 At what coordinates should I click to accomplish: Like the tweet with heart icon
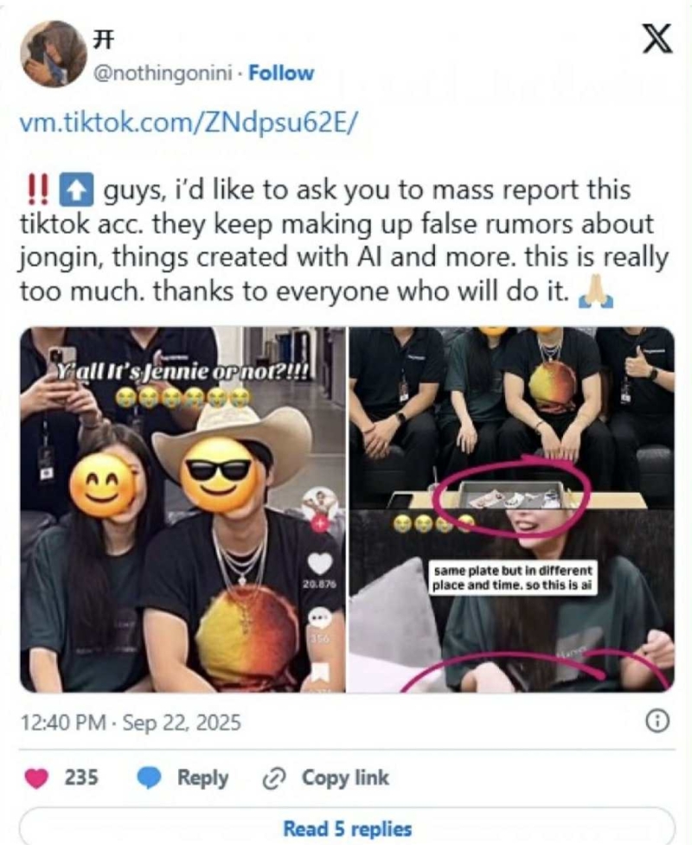coord(36,778)
